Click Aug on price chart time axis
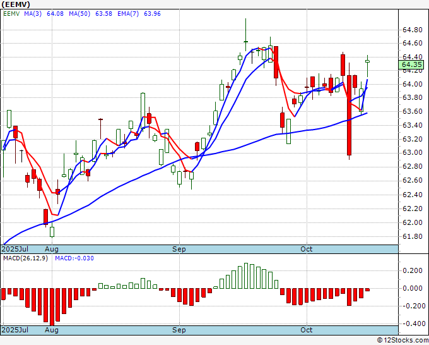The image size is (429, 345). (52, 249)
